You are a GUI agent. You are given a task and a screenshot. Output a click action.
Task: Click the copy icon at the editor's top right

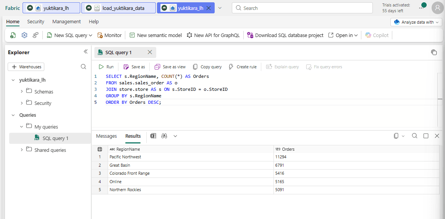[x=434, y=52]
